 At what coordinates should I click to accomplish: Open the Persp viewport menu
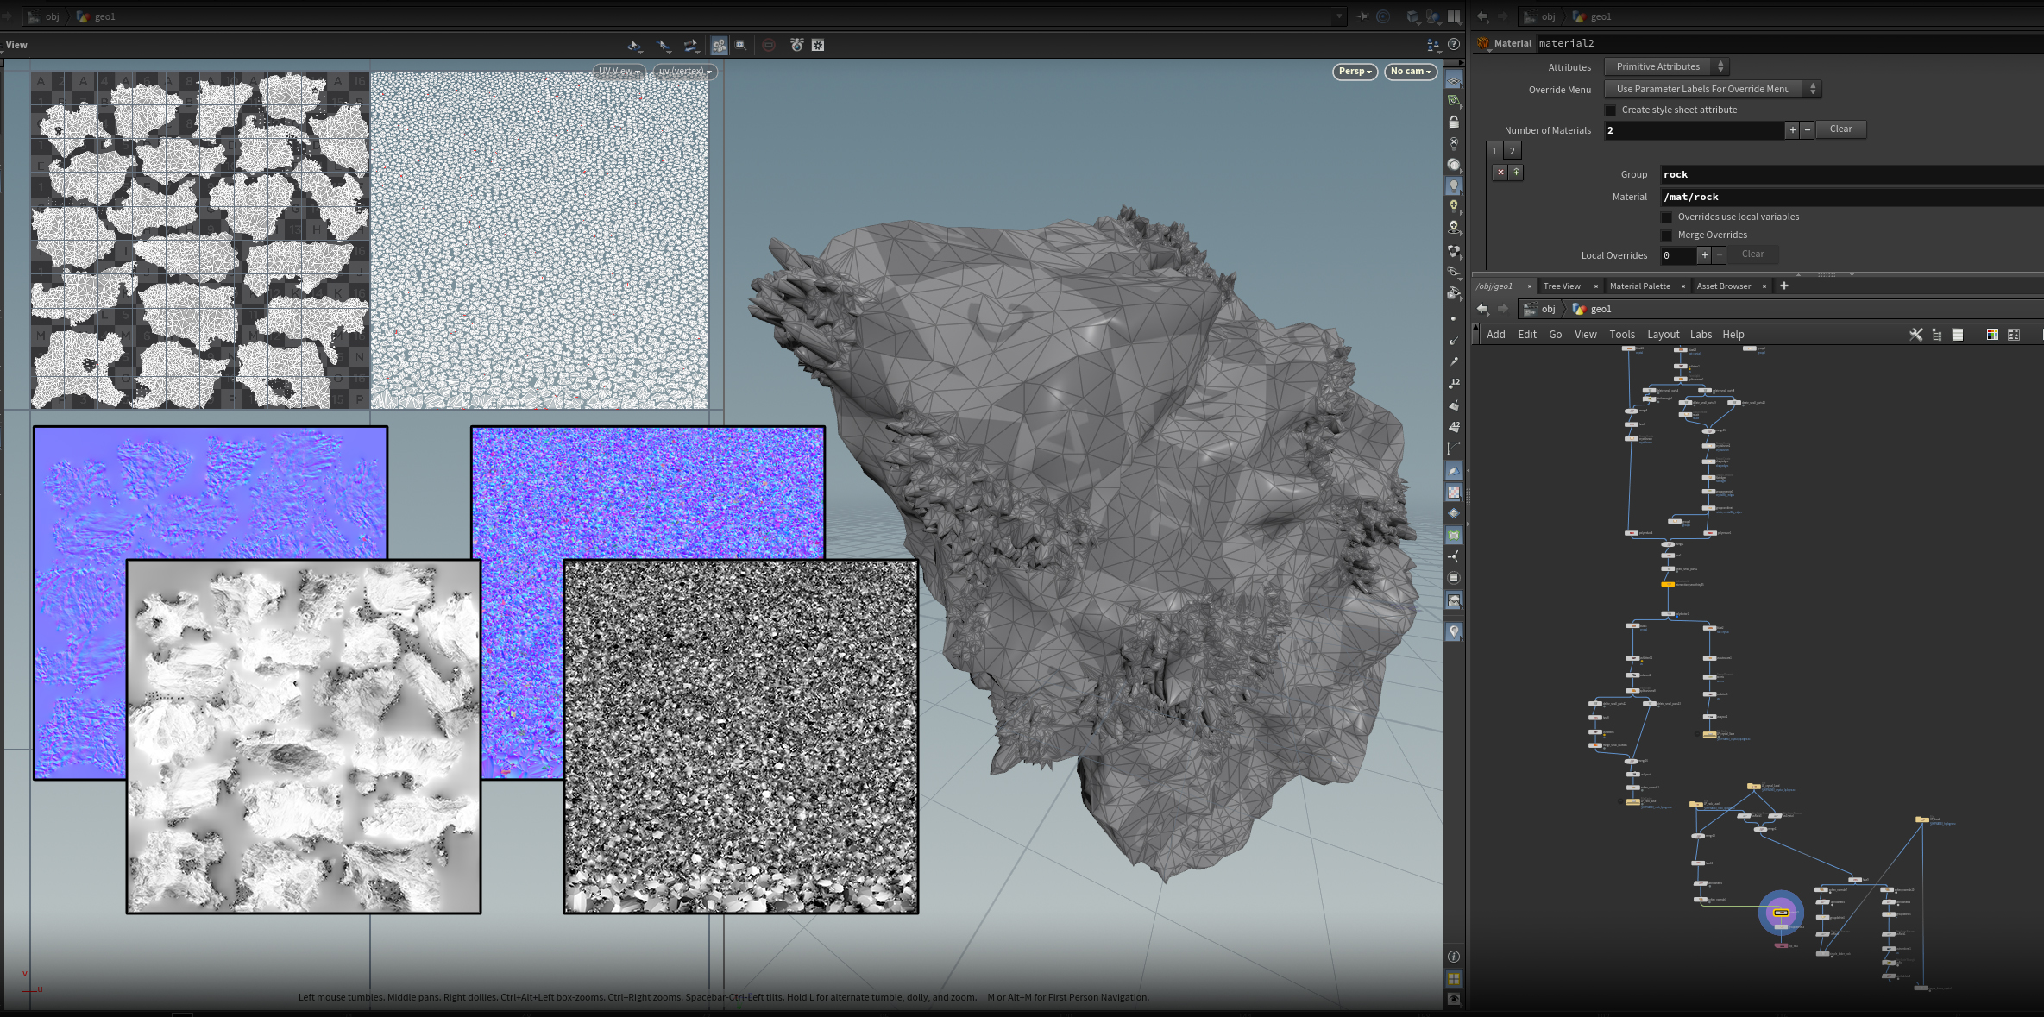pyautogui.click(x=1355, y=72)
